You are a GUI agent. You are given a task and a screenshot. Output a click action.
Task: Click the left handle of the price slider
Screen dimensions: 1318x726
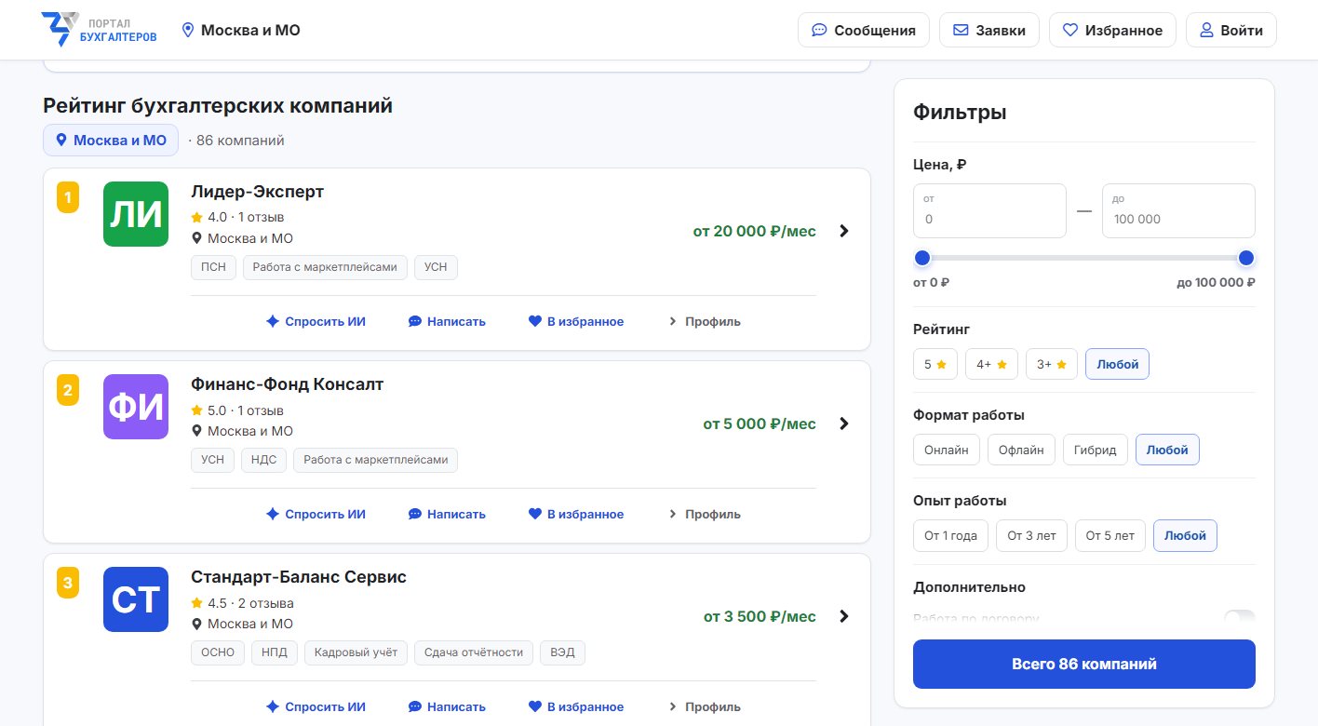pyautogui.click(x=922, y=258)
